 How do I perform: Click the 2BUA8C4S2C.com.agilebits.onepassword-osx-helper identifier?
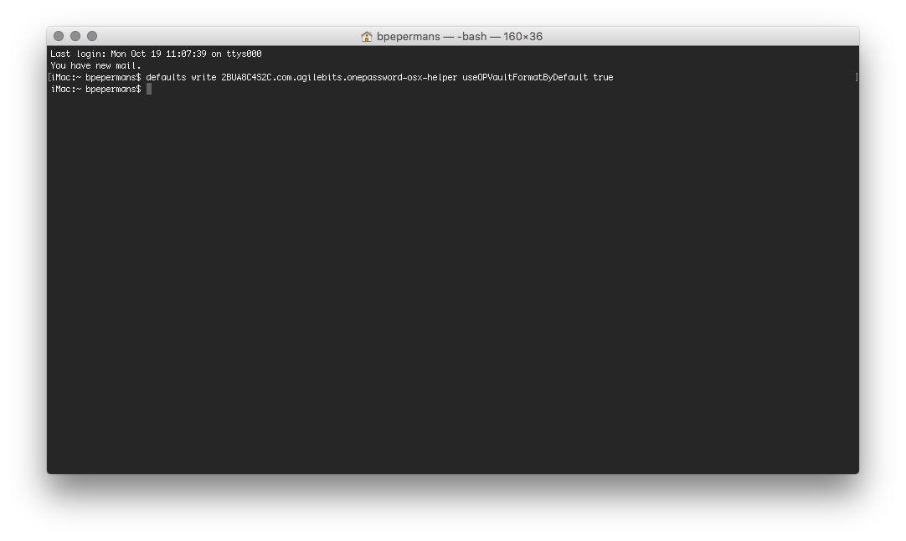click(x=339, y=77)
